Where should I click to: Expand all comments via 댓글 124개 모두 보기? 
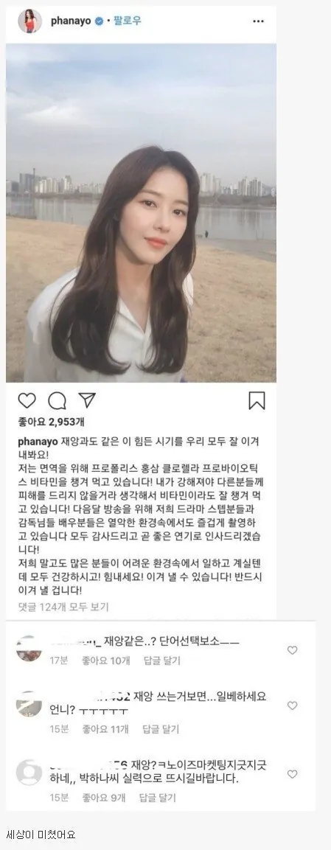[x=63, y=607]
